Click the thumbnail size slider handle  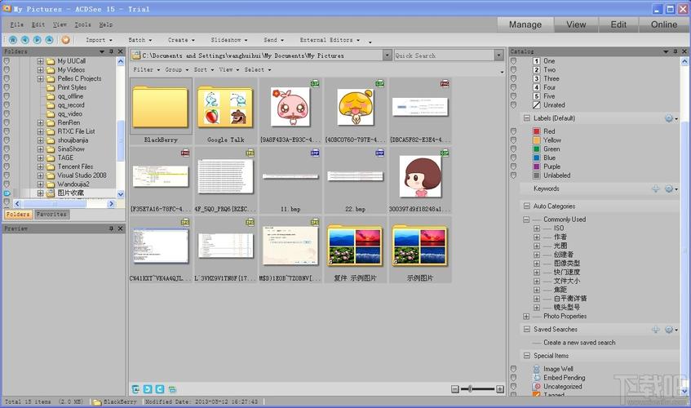470,388
